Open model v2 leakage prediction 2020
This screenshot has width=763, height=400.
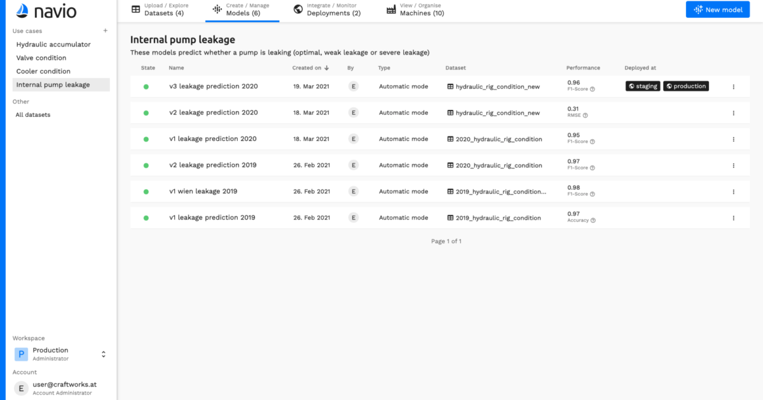[x=214, y=113]
